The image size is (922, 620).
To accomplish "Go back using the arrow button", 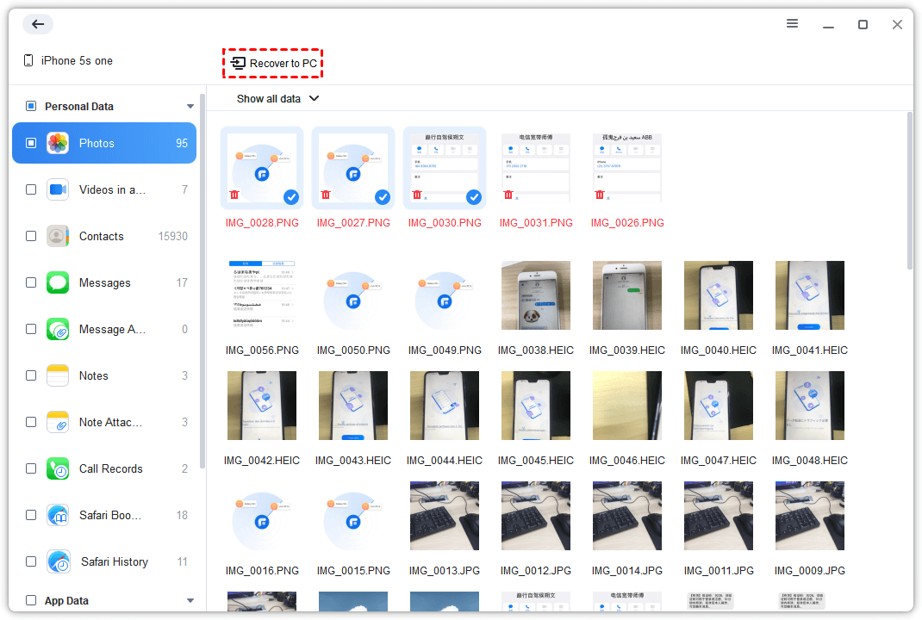I will 37,24.
